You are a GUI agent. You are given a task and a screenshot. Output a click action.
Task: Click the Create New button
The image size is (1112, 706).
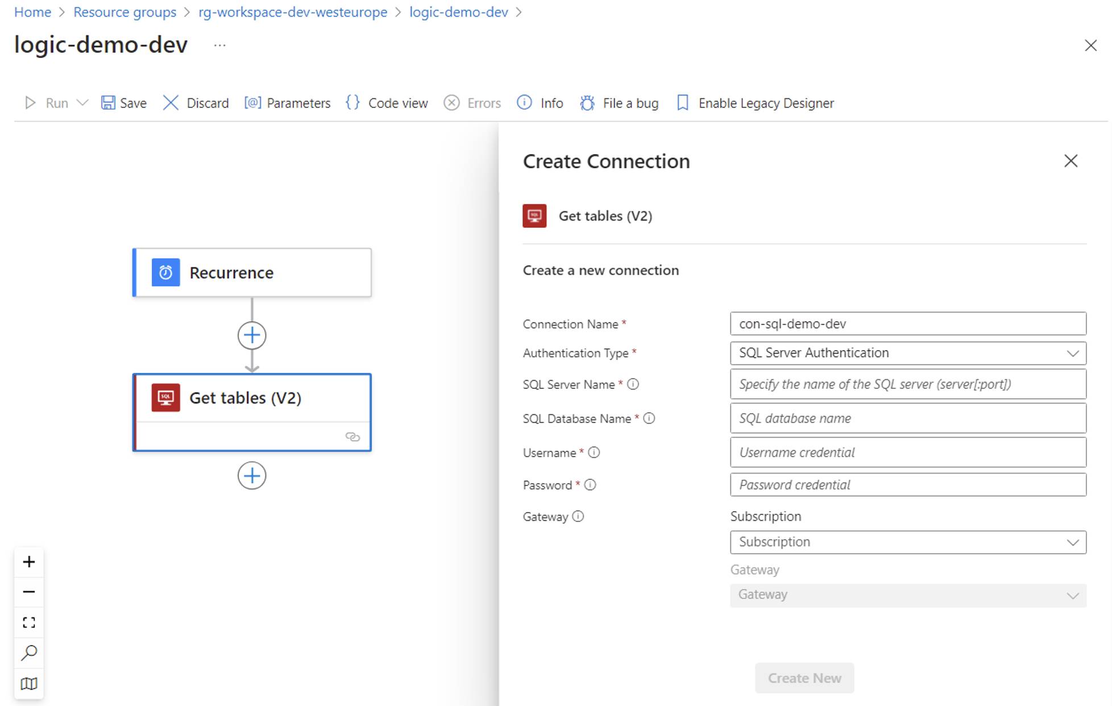click(804, 678)
